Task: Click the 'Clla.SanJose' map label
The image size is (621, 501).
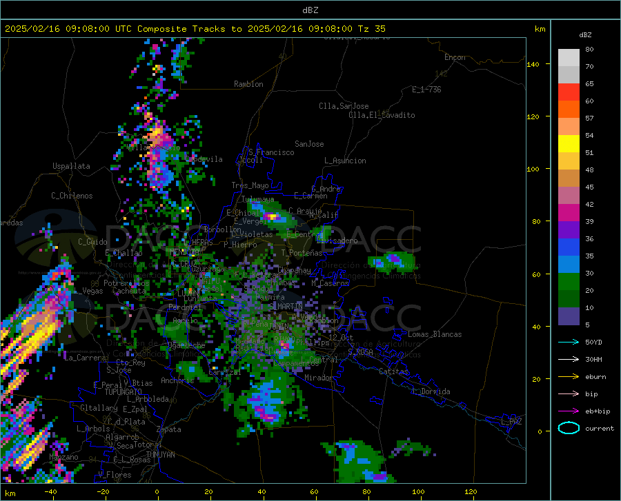Action: pos(344,106)
